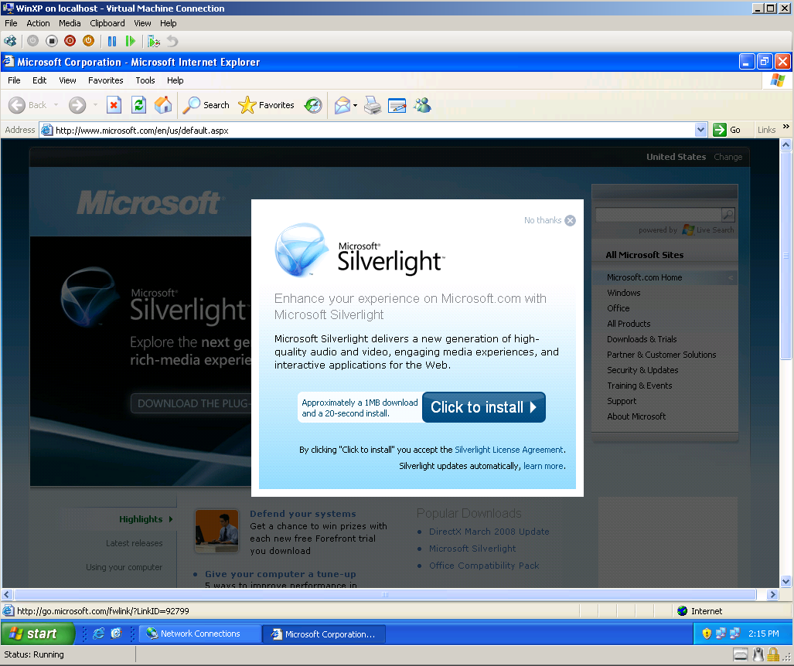Open the Office Compatibility Pack link
Screen dimensions: 794x666
[x=484, y=566]
